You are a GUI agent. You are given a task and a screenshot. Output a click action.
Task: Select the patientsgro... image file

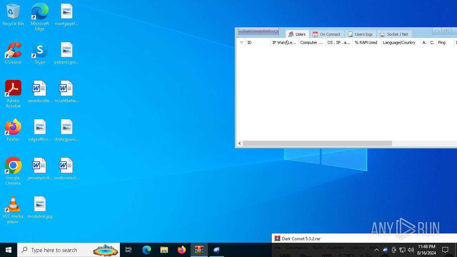point(66,54)
